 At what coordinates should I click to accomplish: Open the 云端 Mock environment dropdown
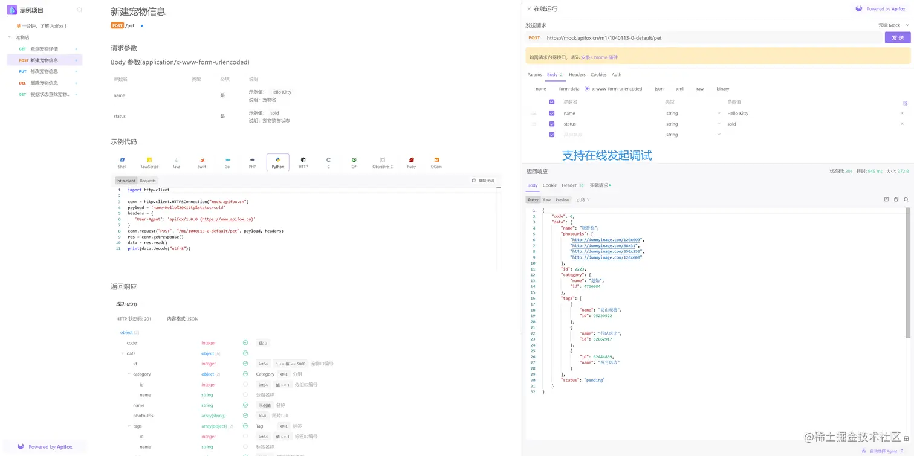pyautogui.click(x=894, y=25)
